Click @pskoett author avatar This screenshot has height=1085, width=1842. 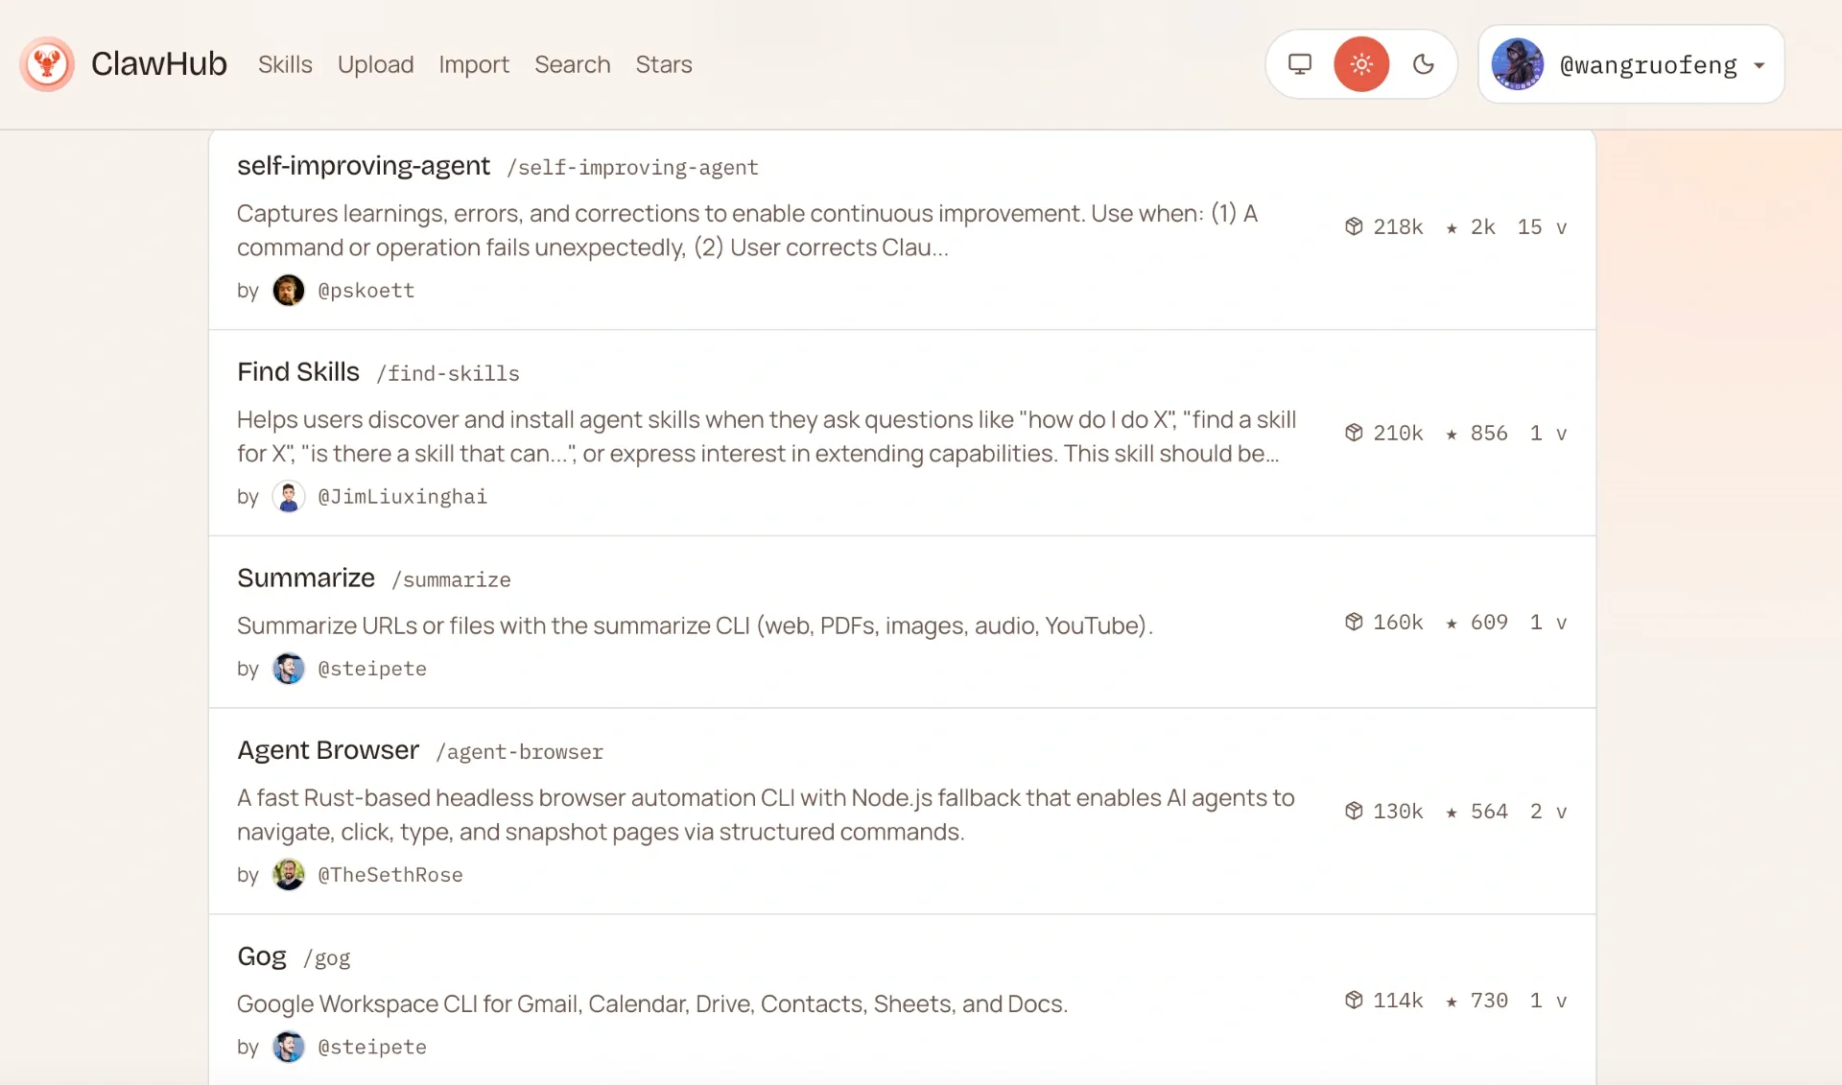[x=288, y=290]
